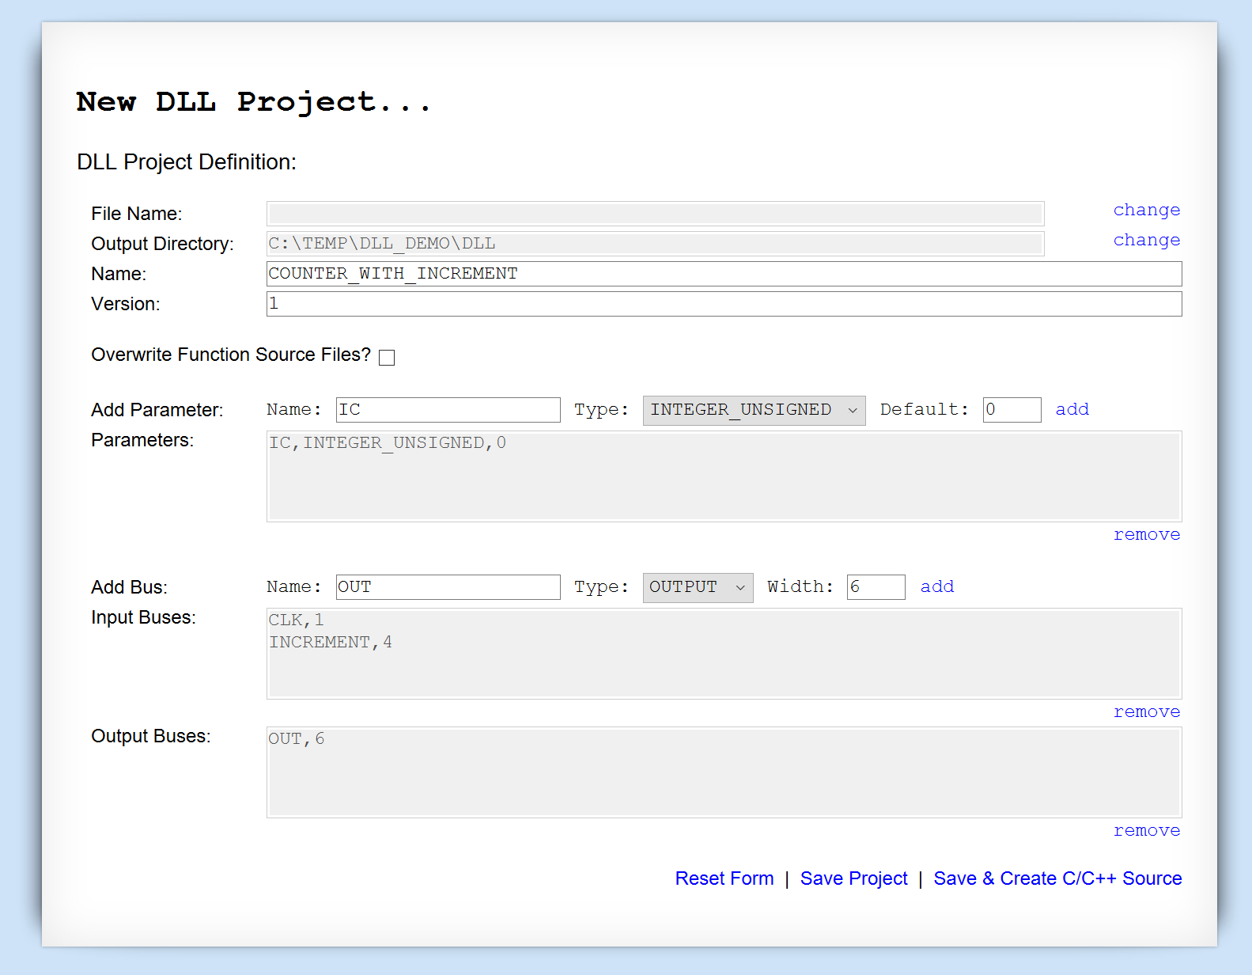Click the Add Bus Name field containing OUT
This screenshot has height=975, width=1252.
448,587
